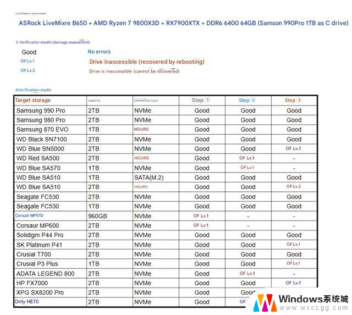Click the "Corsaur MP600" row name
This screenshot has width=352, height=315.
37,225
